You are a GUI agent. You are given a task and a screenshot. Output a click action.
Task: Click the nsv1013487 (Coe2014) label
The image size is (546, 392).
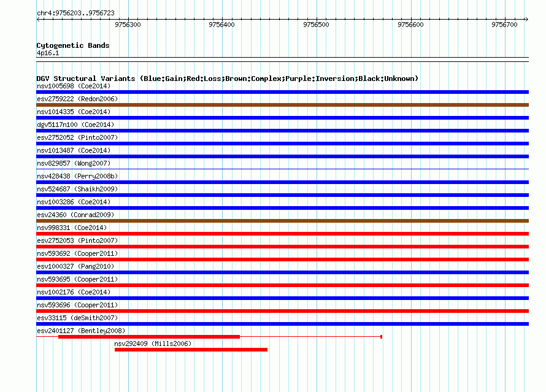click(x=74, y=150)
